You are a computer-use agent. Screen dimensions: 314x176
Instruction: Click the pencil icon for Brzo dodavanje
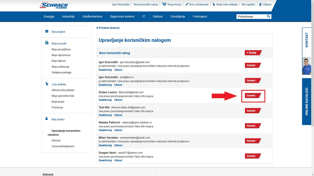tap(187, 4)
